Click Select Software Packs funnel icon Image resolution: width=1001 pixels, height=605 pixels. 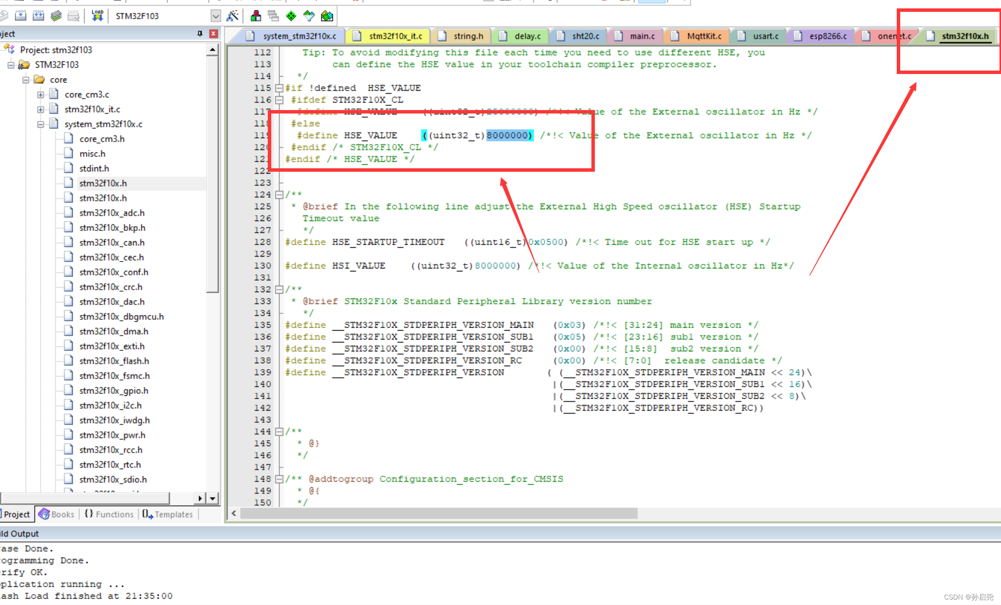point(309,16)
